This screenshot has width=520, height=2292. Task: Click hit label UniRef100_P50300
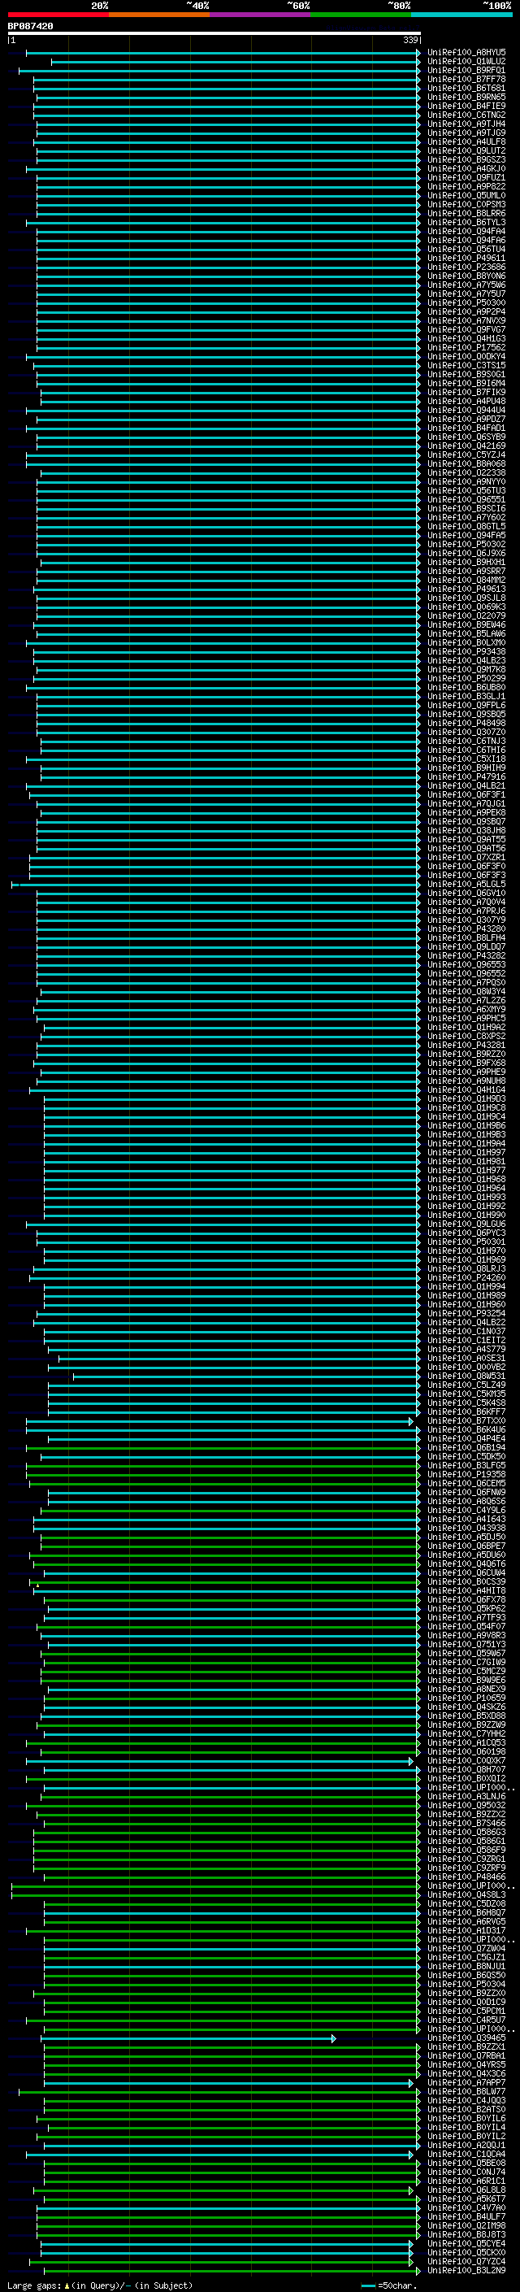[x=466, y=302]
